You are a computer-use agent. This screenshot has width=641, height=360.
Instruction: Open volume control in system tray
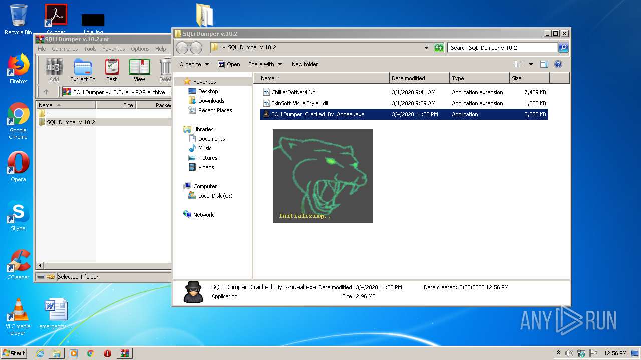click(569, 353)
